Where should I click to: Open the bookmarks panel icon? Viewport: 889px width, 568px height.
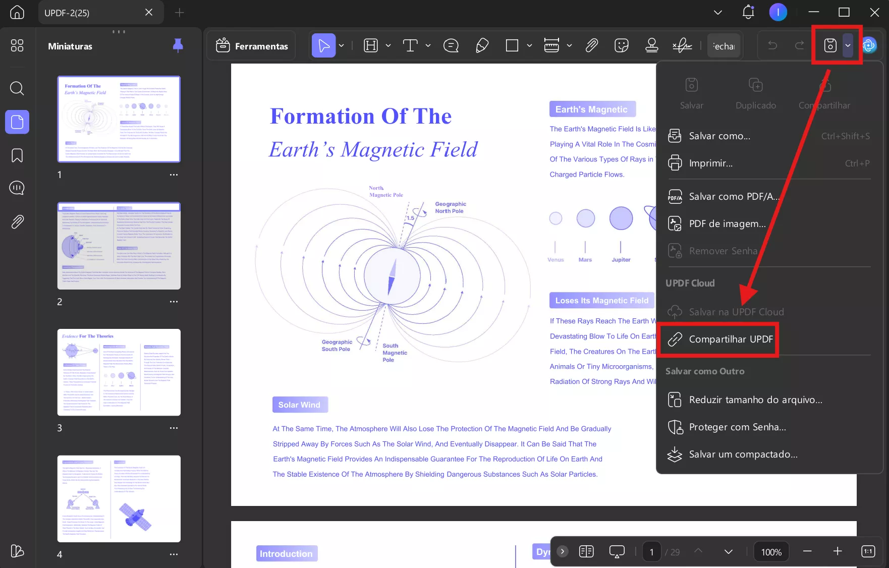point(17,155)
